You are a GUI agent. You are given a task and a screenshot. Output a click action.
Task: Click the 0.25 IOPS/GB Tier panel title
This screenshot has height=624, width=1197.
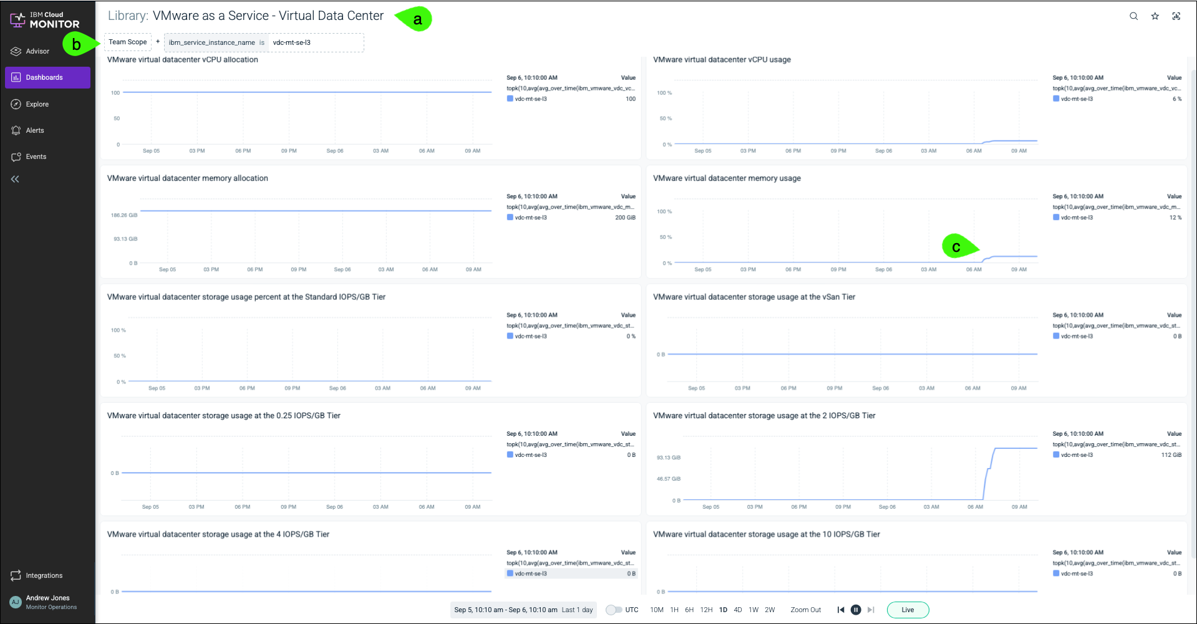(223, 416)
